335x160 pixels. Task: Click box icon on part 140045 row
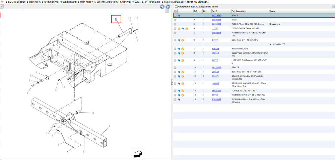click(x=183, y=84)
